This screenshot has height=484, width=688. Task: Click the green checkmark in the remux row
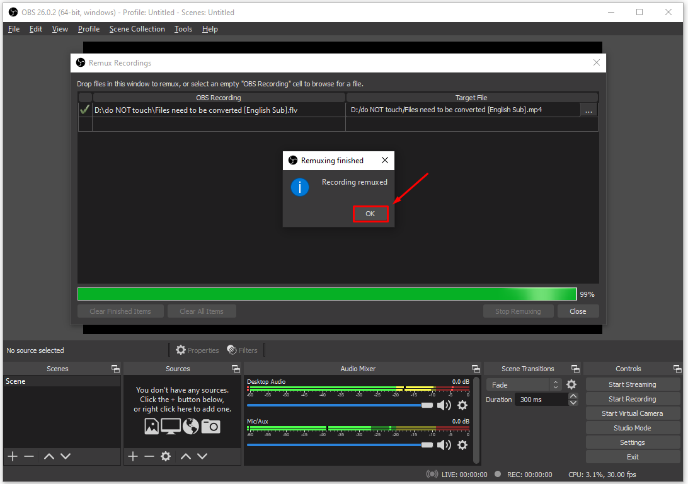pos(84,110)
